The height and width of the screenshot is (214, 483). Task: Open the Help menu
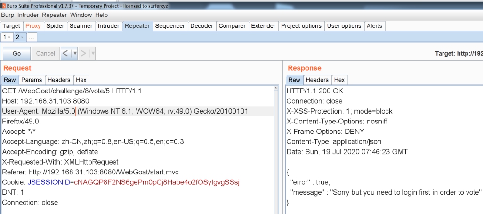pos(101,15)
